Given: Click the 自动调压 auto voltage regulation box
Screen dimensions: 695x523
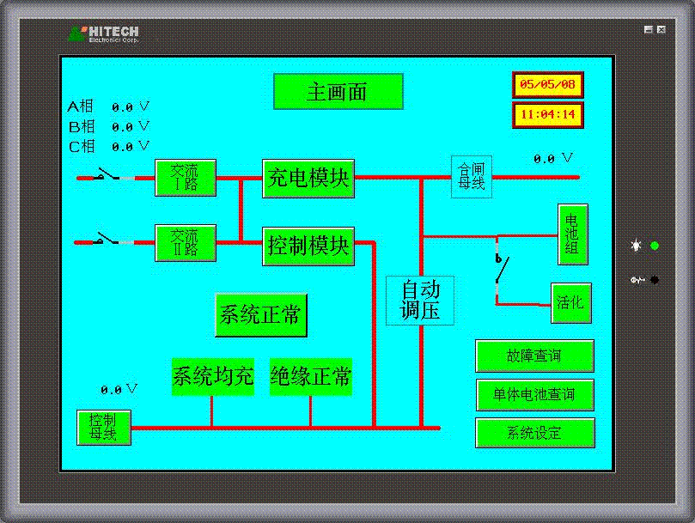Looking at the screenshot, I should 420,301.
